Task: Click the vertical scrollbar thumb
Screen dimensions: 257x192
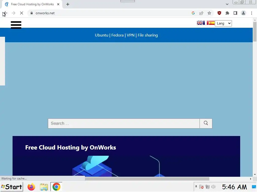Action: pos(255,31)
